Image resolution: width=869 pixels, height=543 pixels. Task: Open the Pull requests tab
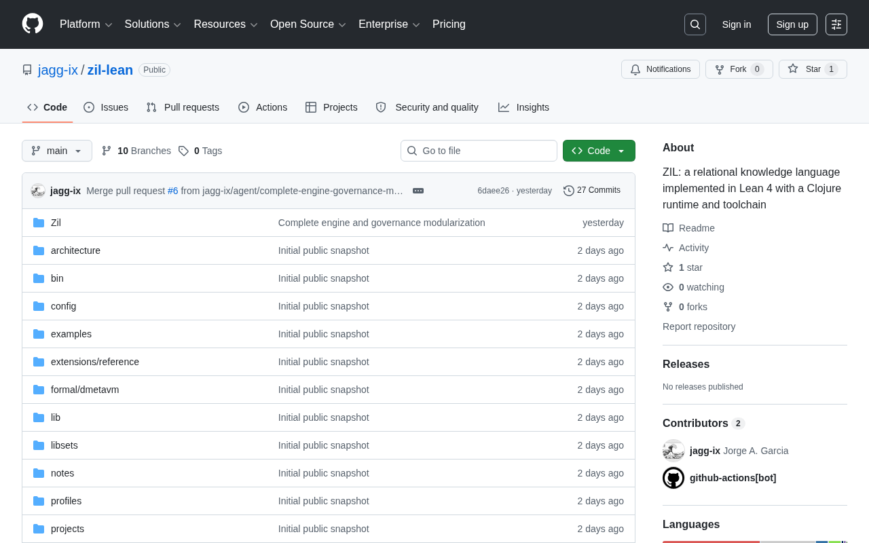click(x=183, y=107)
